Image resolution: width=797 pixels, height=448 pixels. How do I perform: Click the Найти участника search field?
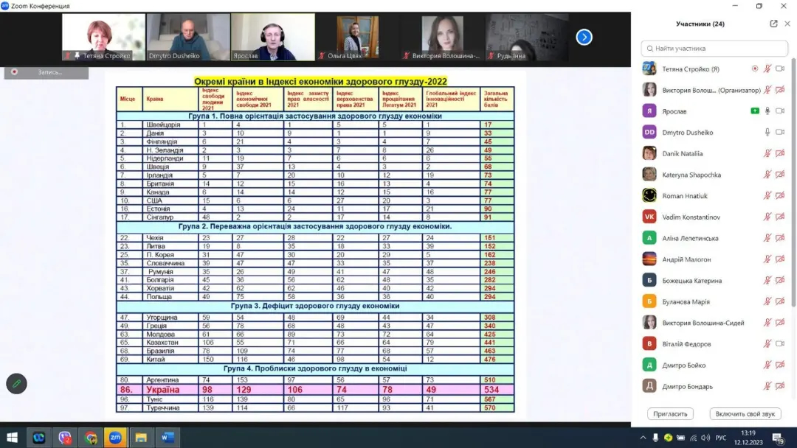pyautogui.click(x=714, y=49)
